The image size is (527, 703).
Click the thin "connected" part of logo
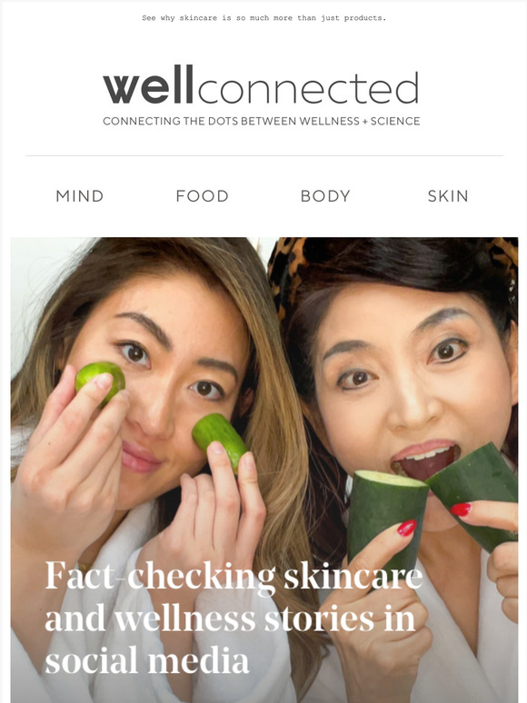pyautogui.click(x=308, y=87)
